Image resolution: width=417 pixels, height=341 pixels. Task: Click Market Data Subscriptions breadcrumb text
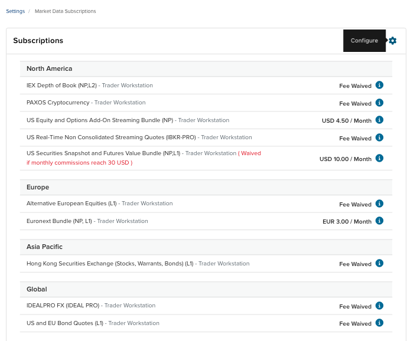coord(65,11)
